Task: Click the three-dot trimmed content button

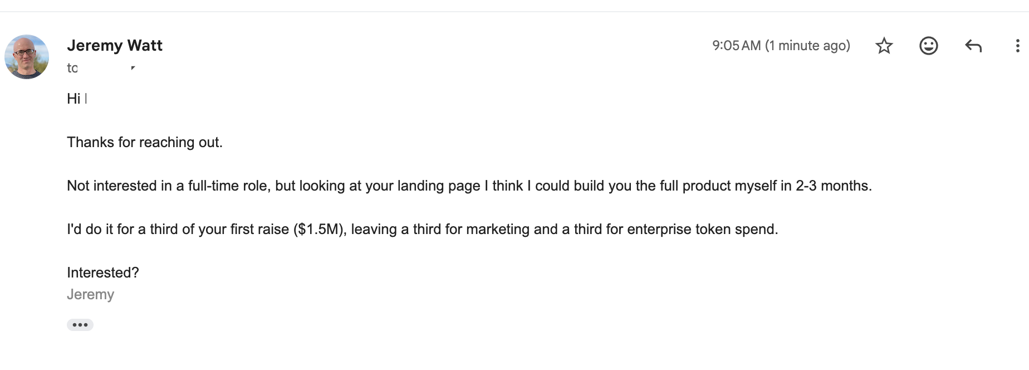Action: [80, 324]
